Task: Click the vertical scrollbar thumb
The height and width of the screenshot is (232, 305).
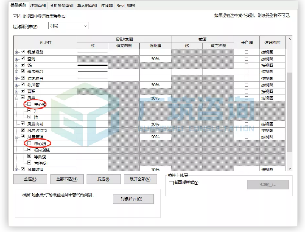Action: 290,112
